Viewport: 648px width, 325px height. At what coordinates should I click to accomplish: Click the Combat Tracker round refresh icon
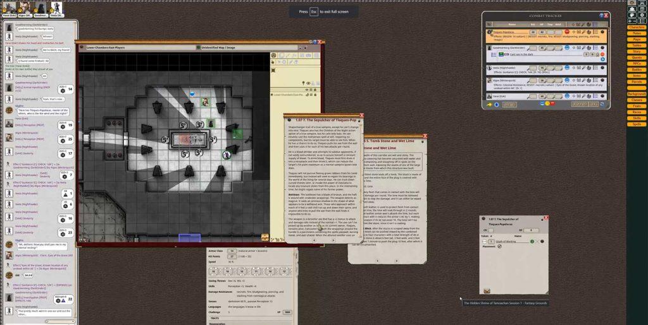click(602, 104)
